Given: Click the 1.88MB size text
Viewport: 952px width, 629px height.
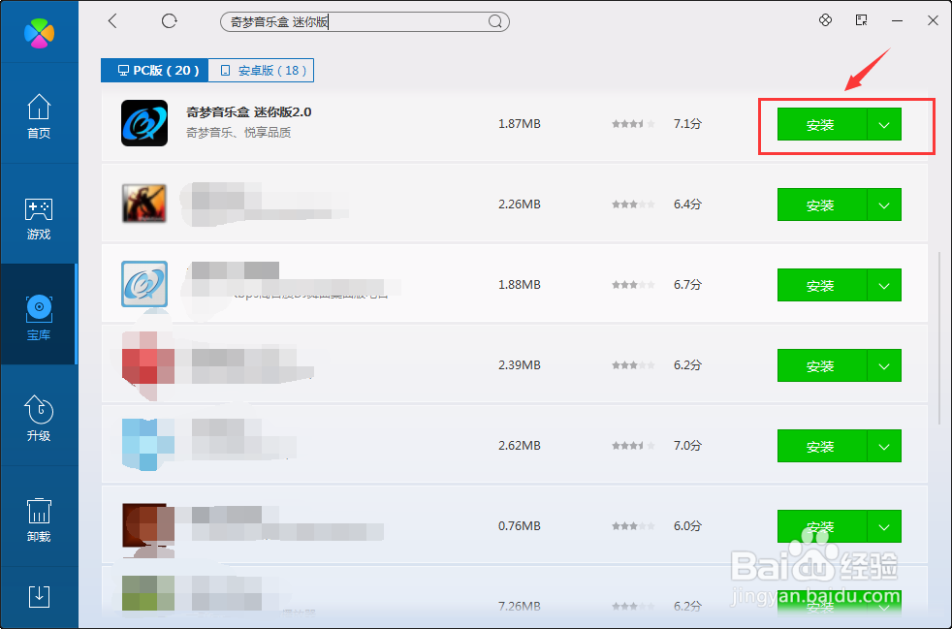Looking at the screenshot, I should (x=519, y=285).
